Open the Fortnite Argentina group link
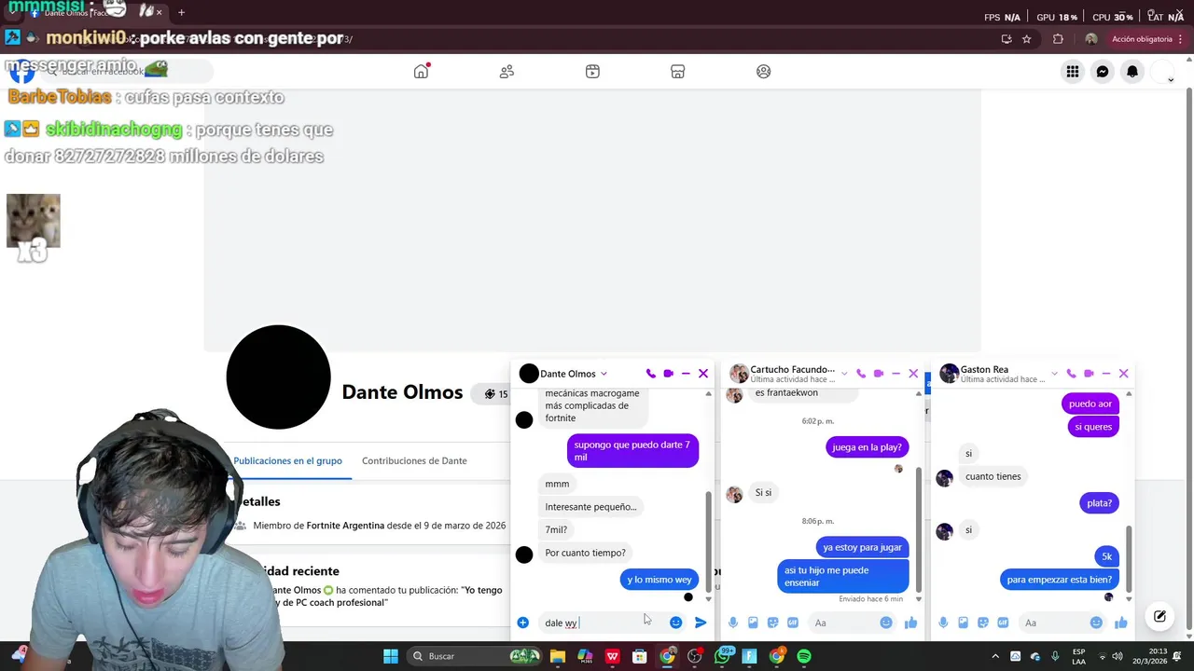 [345, 526]
